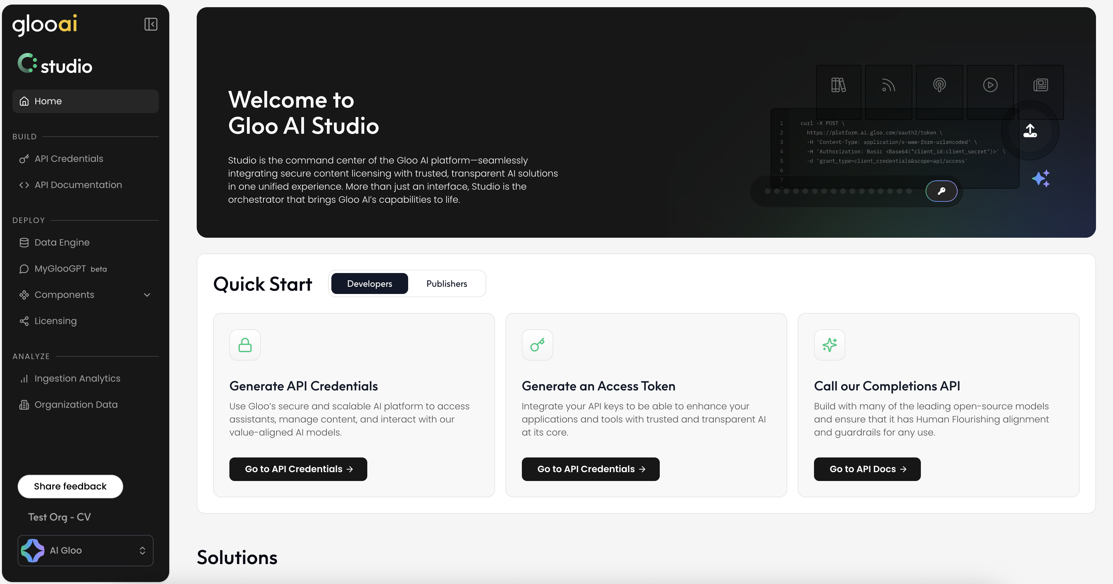Open API Credentials in sidebar
The width and height of the screenshot is (1113, 584).
(x=86, y=159)
